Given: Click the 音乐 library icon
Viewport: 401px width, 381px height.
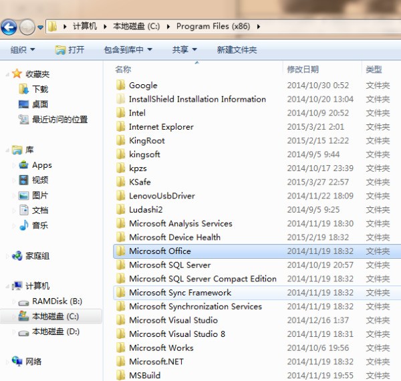Looking at the screenshot, I should (23, 225).
